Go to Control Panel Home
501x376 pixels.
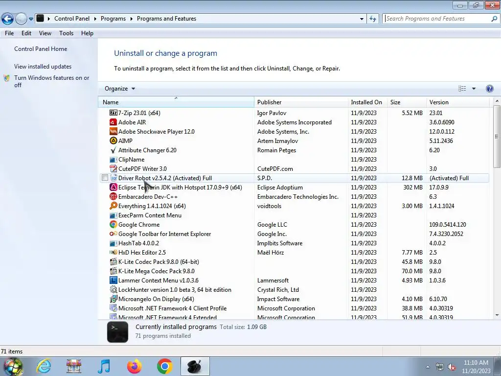tap(41, 49)
